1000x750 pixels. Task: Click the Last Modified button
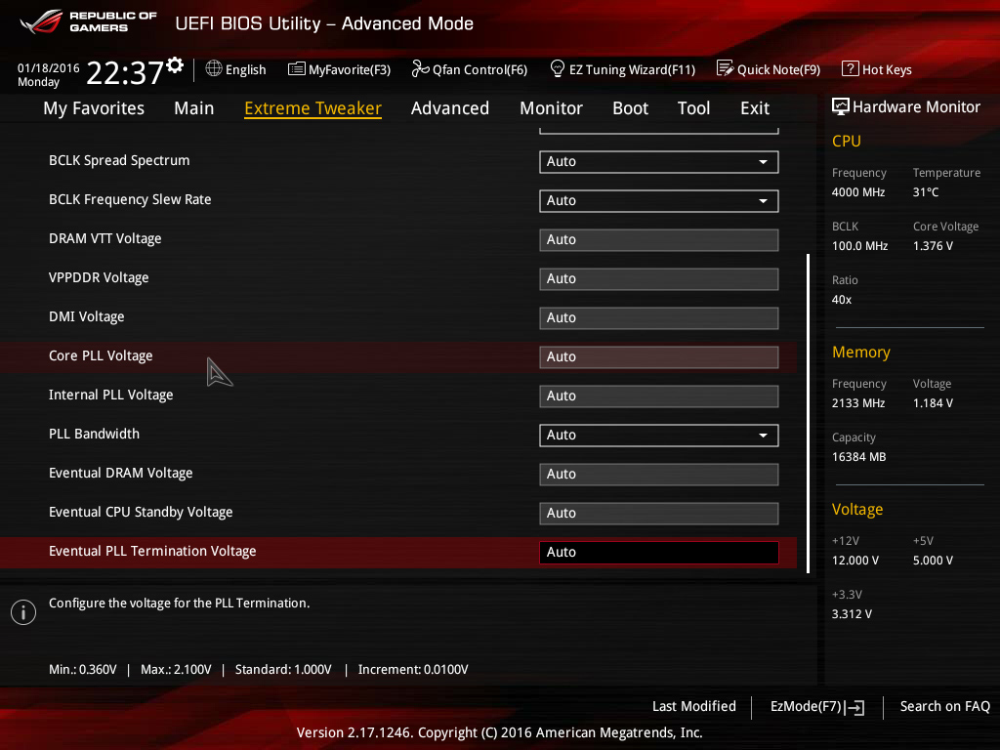pyautogui.click(x=694, y=706)
